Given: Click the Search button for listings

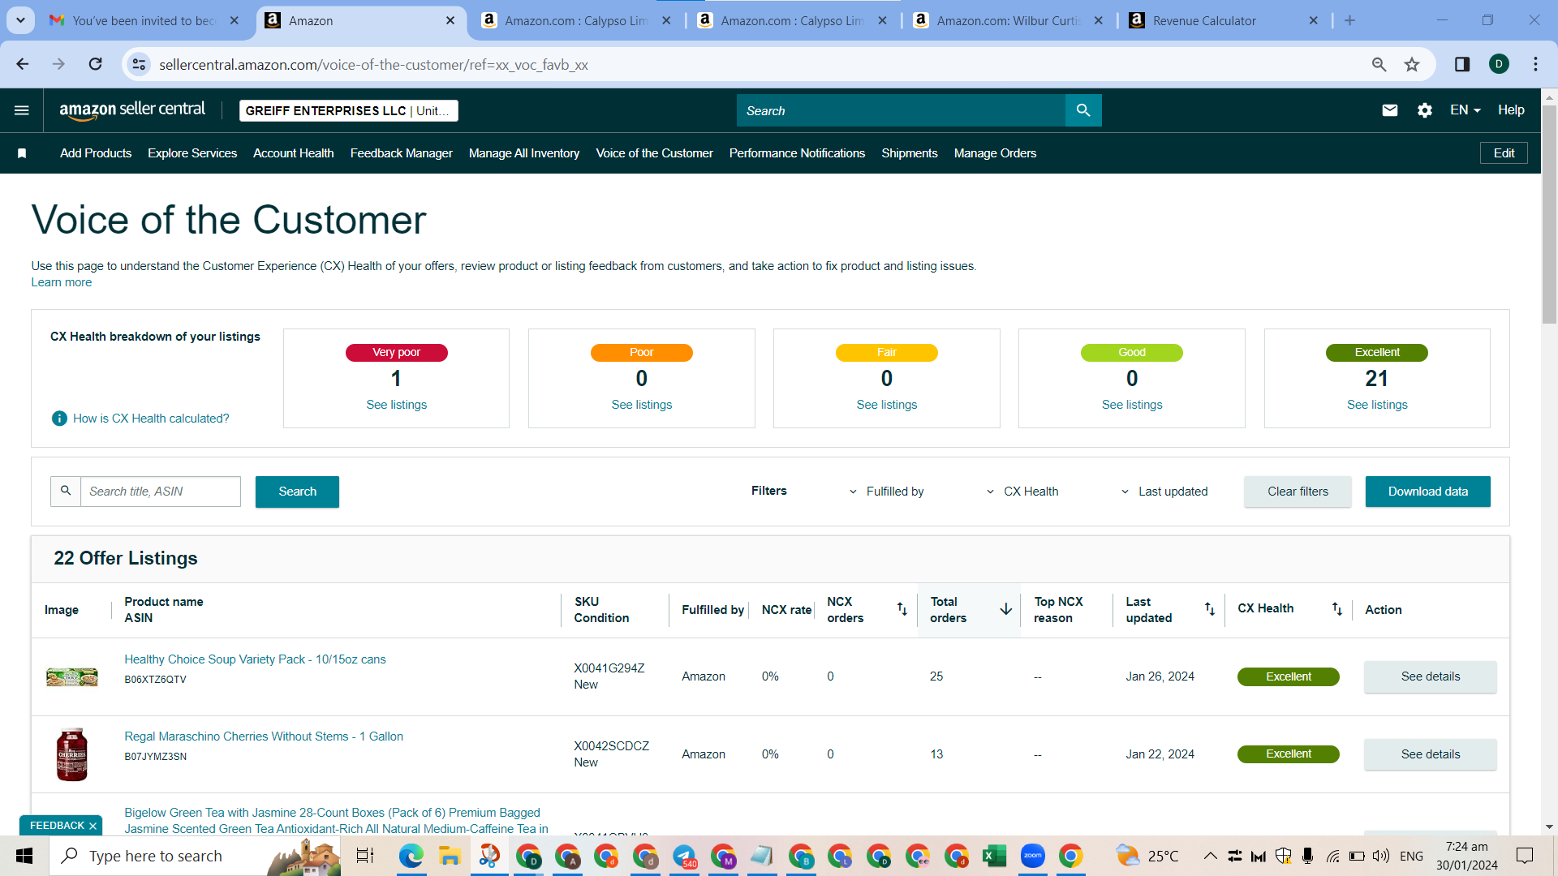Looking at the screenshot, I should (297, 492).
